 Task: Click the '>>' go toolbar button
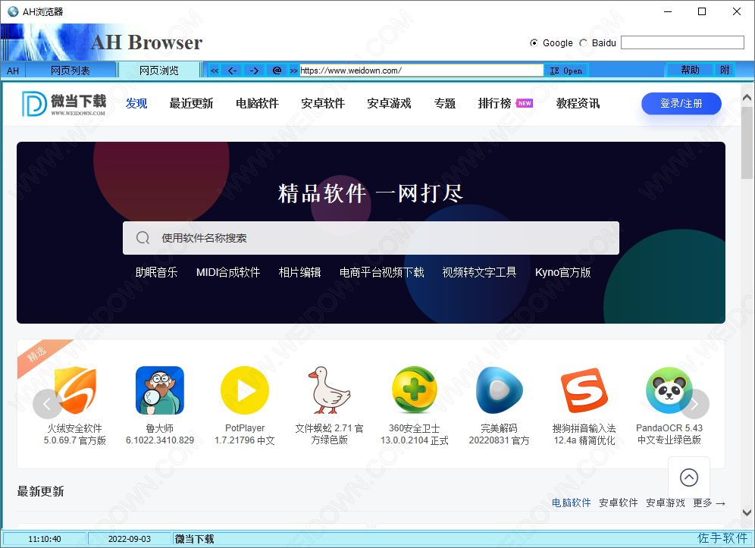click(x=293, y=70)
